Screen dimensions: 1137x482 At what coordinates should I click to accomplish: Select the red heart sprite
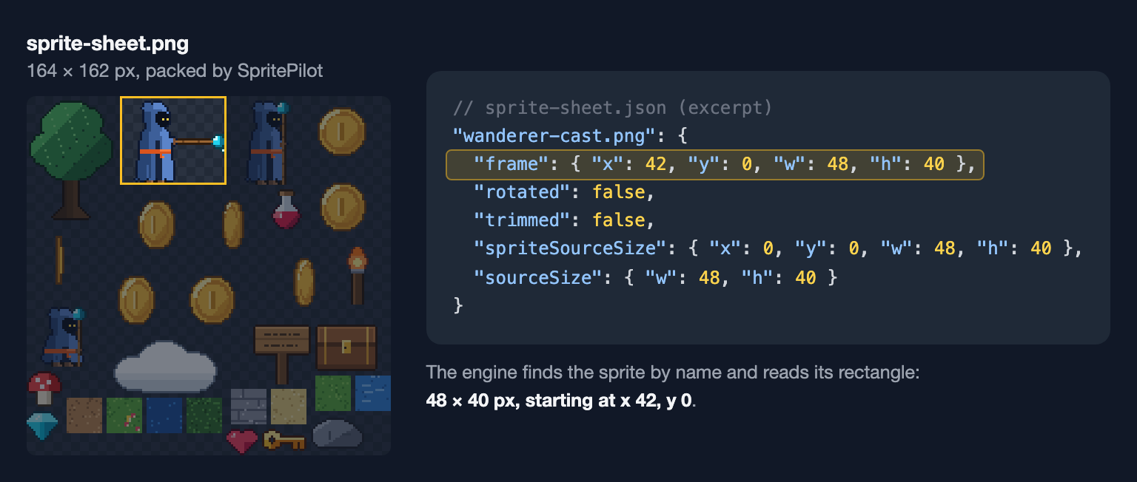click(x=242, y=441)
